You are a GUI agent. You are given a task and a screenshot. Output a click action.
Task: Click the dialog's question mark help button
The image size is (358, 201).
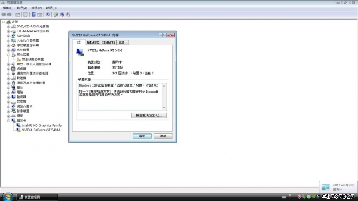162,35
